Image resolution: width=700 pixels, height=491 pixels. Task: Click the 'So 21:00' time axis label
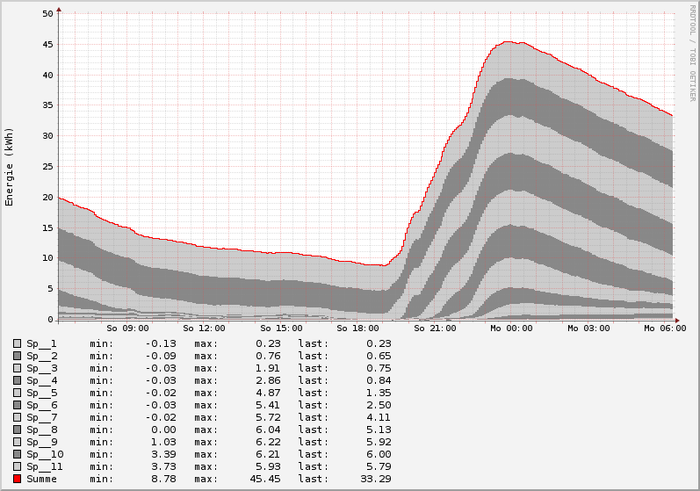pos(436,329)
